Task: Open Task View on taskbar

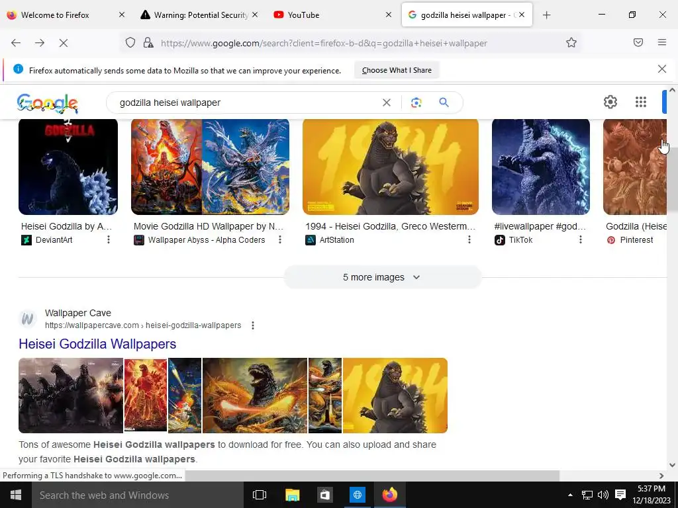Action: coord(260,495)
